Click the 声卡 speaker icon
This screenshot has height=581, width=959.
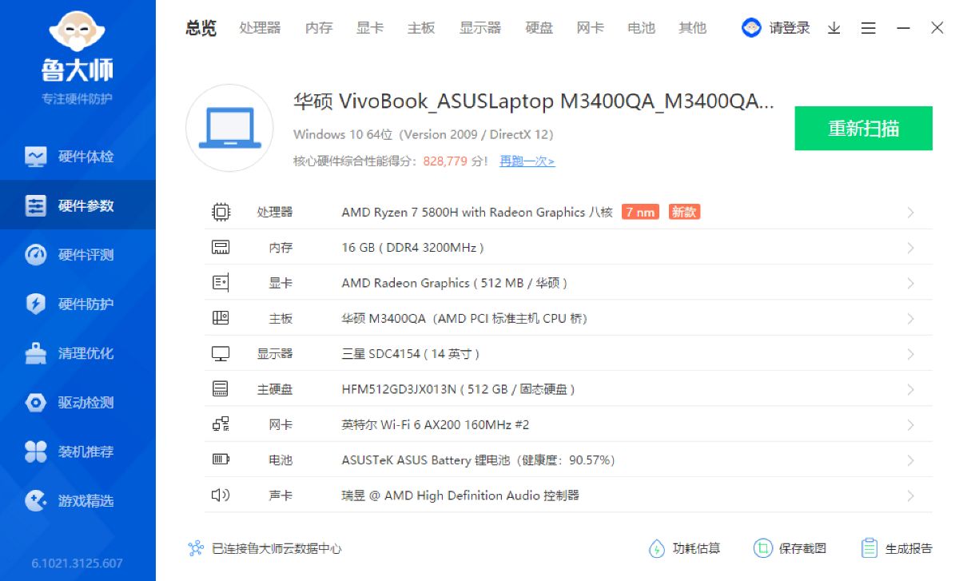[x=221, y=495]
